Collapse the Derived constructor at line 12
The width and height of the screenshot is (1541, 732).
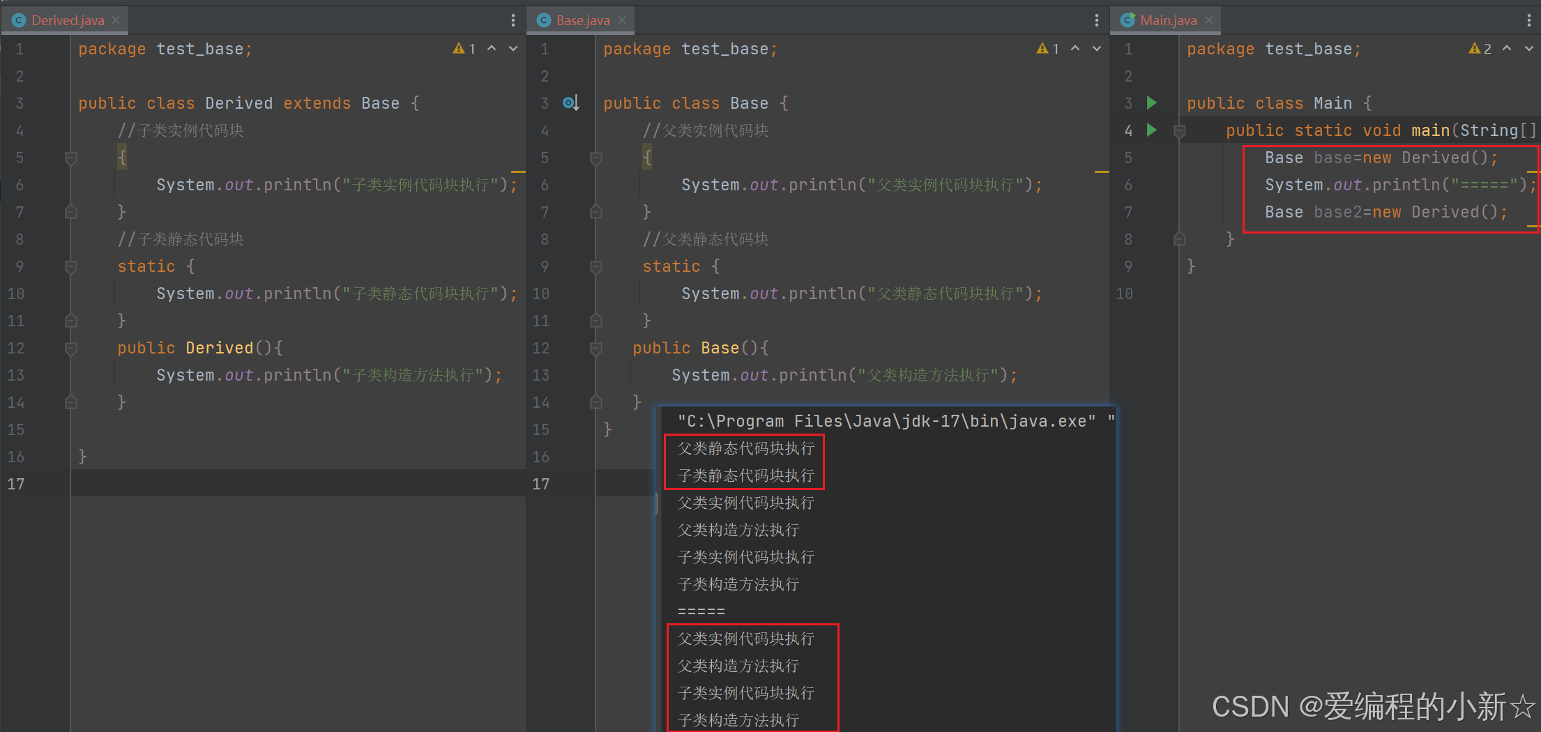(70, 349)
